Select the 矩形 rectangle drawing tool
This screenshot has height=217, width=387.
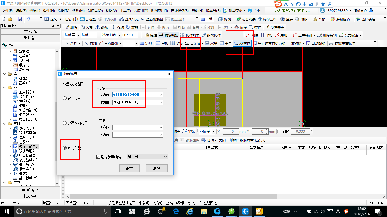[146, 44]
